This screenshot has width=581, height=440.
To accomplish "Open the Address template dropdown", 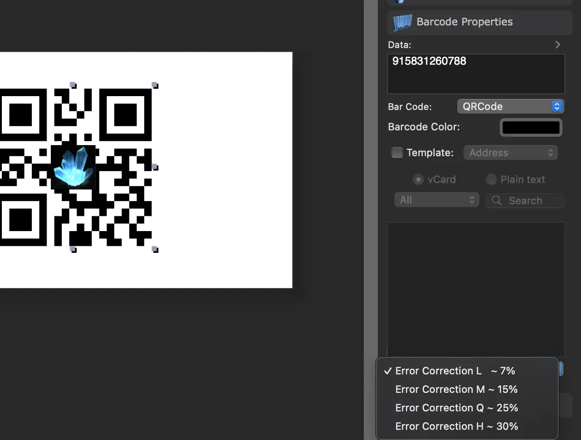I will pyautogui.click(x=510, y=153).
